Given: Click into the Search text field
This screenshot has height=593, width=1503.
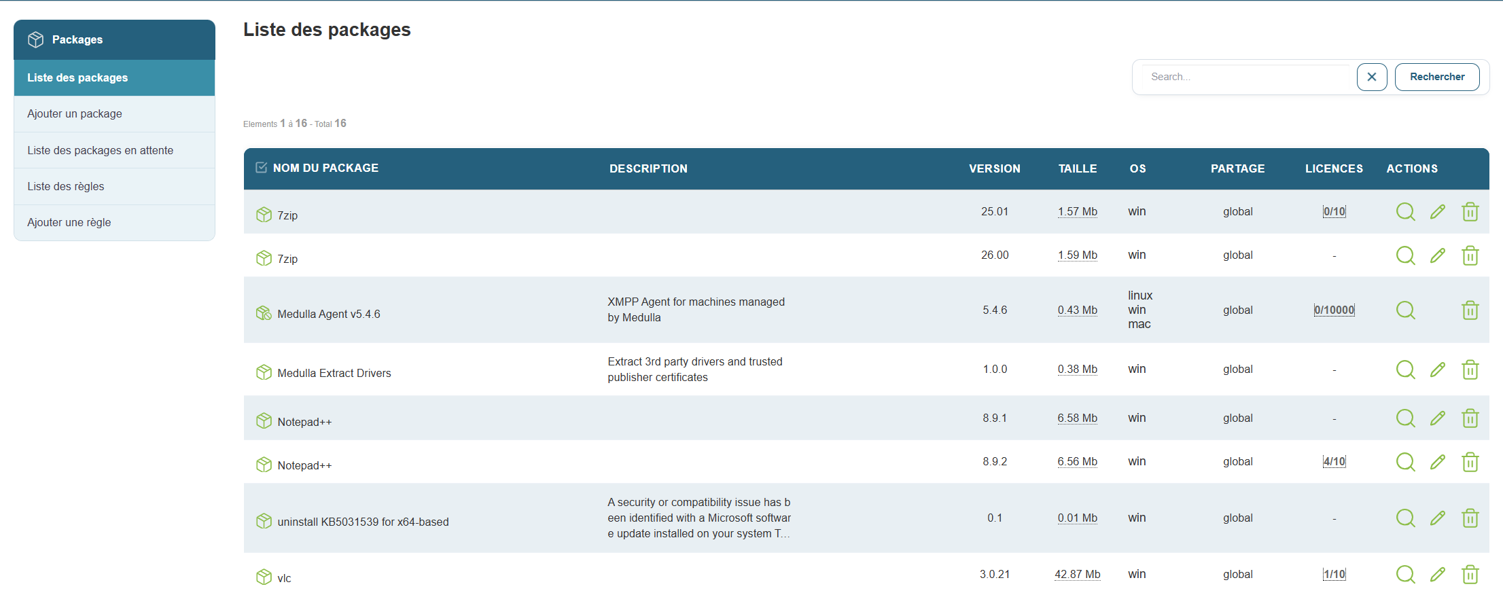Looking at the screenshot, I should pyautogui.click(x=1247, y=77).
